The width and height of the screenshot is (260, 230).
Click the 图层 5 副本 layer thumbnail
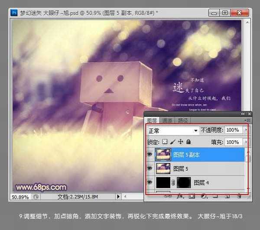point(163,155)
